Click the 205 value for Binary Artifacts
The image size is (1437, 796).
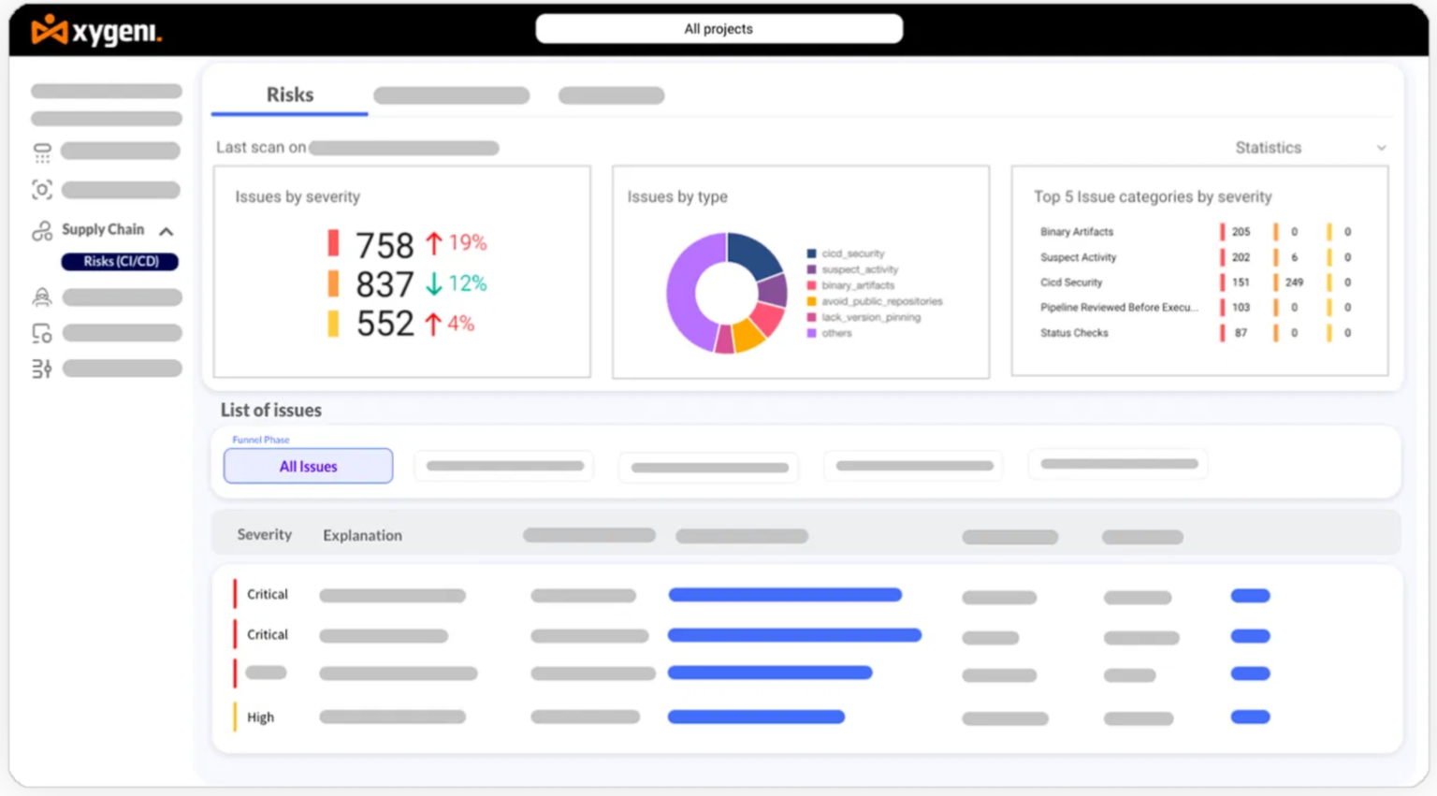pos(1241,232)
